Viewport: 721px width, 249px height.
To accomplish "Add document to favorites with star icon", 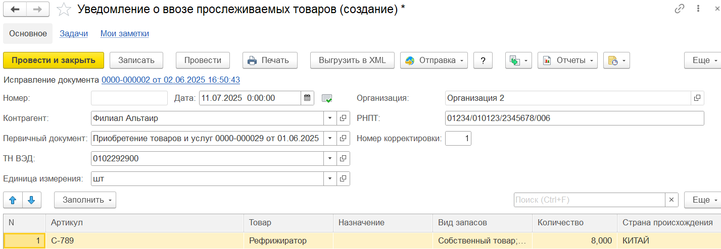I will [x=64, y=9].
